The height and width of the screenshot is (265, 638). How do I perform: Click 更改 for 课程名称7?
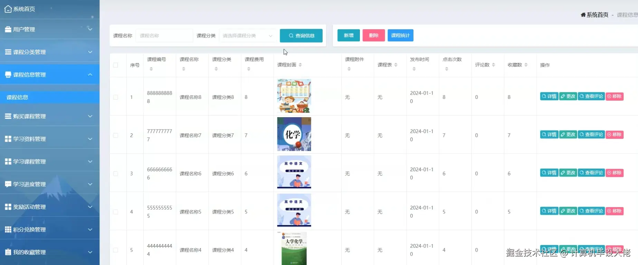(568, 135)
